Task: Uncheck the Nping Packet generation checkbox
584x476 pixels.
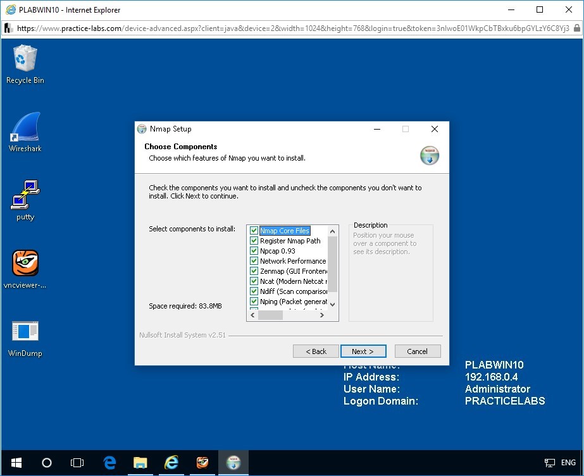Action: pos(254,301)
